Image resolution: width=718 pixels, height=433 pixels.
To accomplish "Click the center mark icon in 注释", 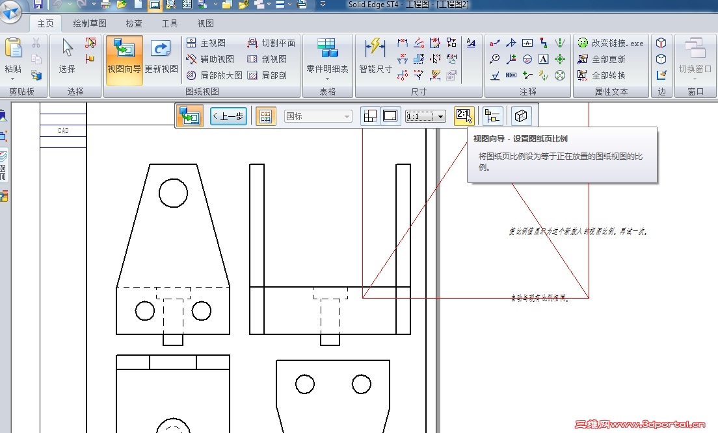I will click(559, 59).
